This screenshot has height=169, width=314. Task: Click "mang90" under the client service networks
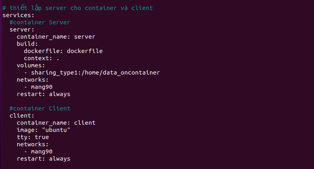pyautogui.click(x=42, y=151)
